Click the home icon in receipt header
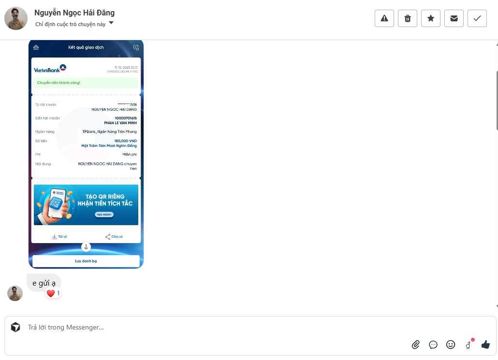 (36, 47)
